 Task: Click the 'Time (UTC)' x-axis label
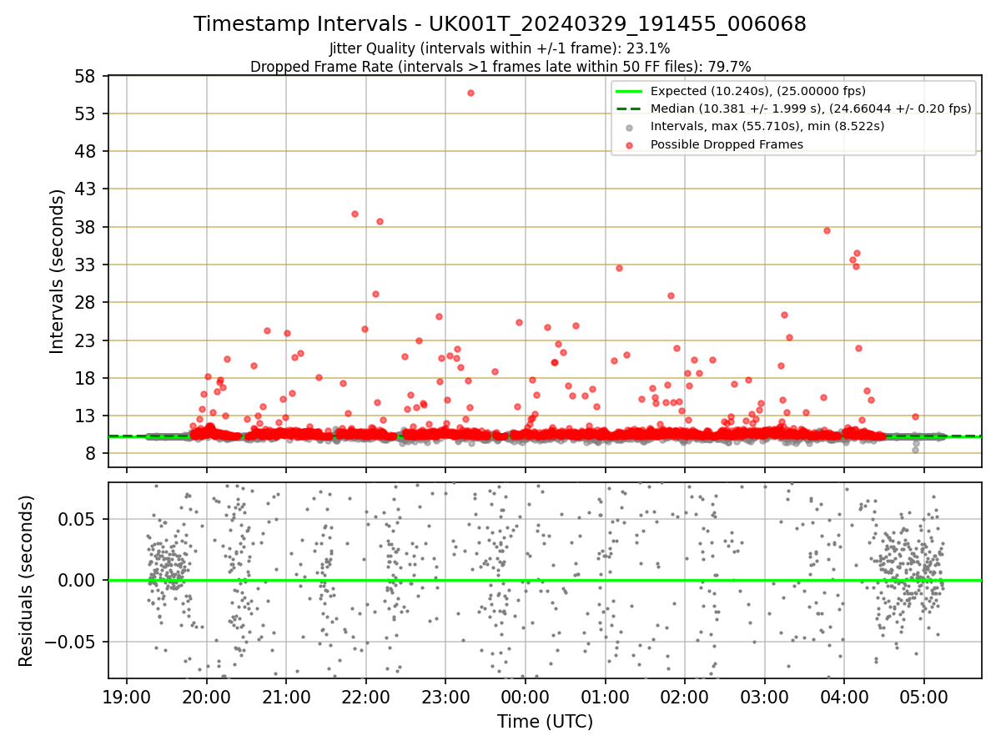(545, 722)
